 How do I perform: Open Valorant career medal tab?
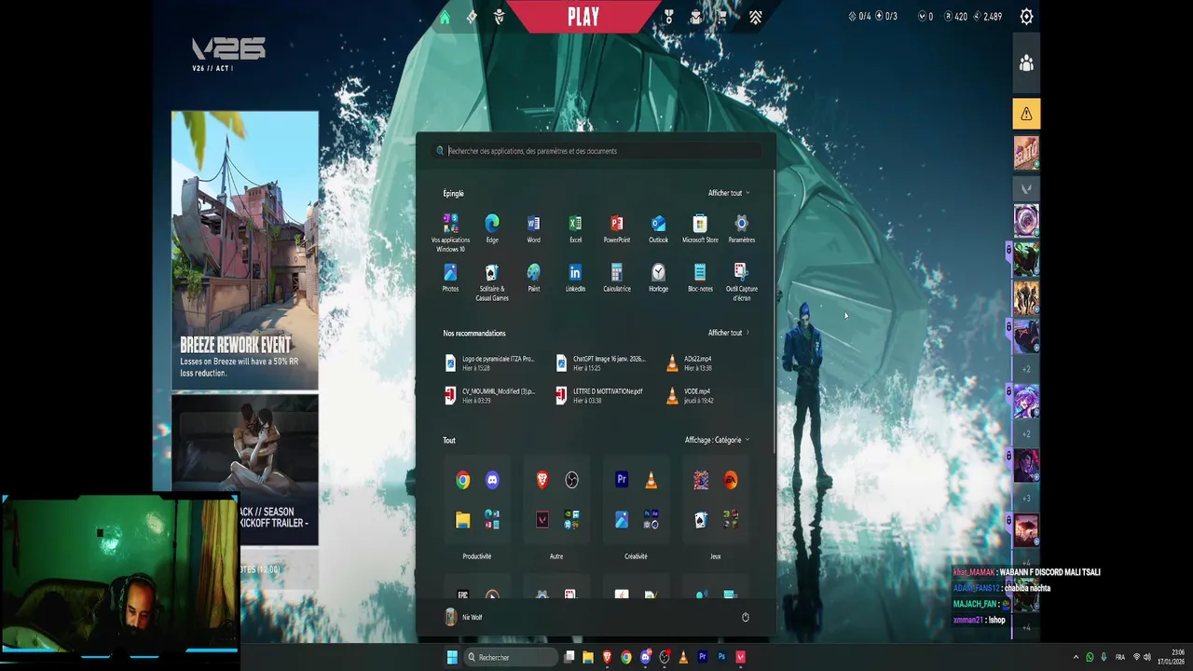(668, 17)
